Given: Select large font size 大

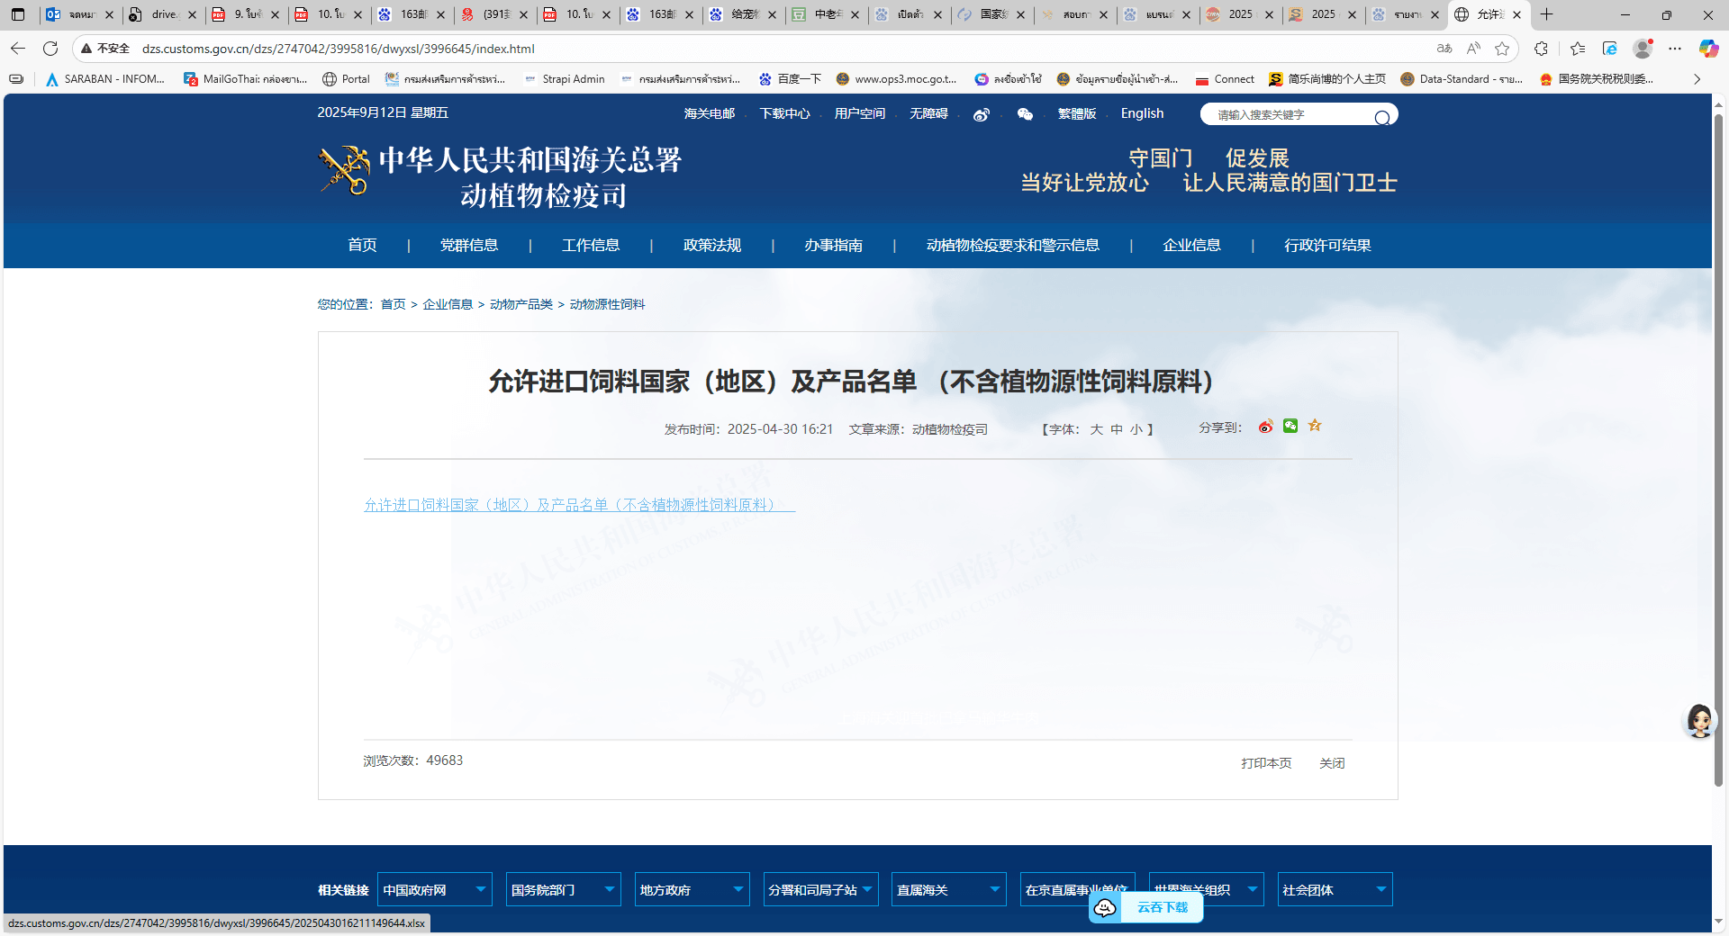Looking at the screenshot, I should coord(1096,430).
